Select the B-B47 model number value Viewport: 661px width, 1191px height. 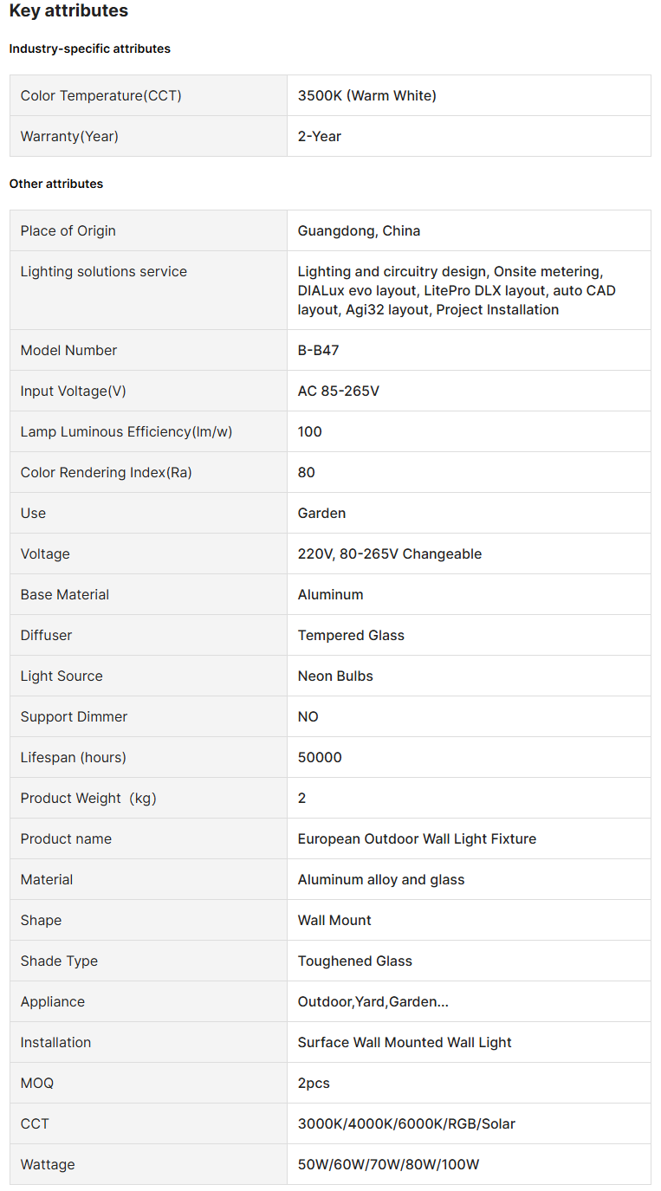(320, 350)
